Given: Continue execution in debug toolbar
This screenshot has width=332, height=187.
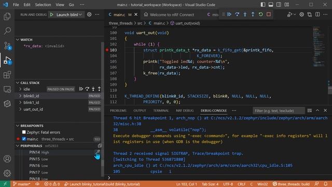Looking at the screenshot, I should 229,15.
